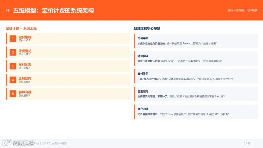Click the number 3 orange badge
This screenshot has height=148, width=263.
[13, 66]
